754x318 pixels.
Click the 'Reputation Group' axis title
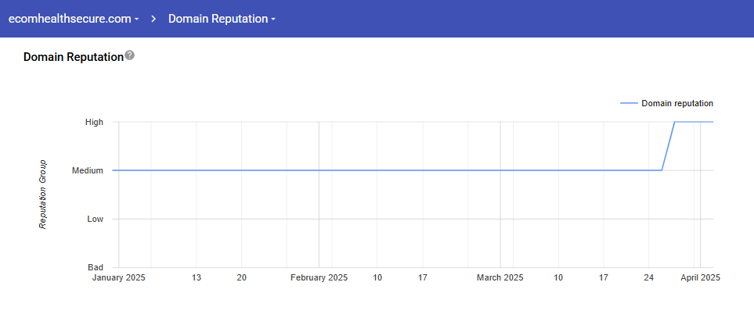tap(43, 195)
